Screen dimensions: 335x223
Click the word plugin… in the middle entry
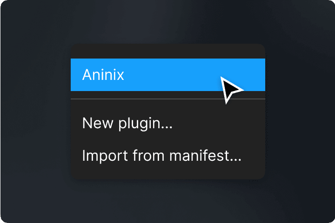[145, 124]
